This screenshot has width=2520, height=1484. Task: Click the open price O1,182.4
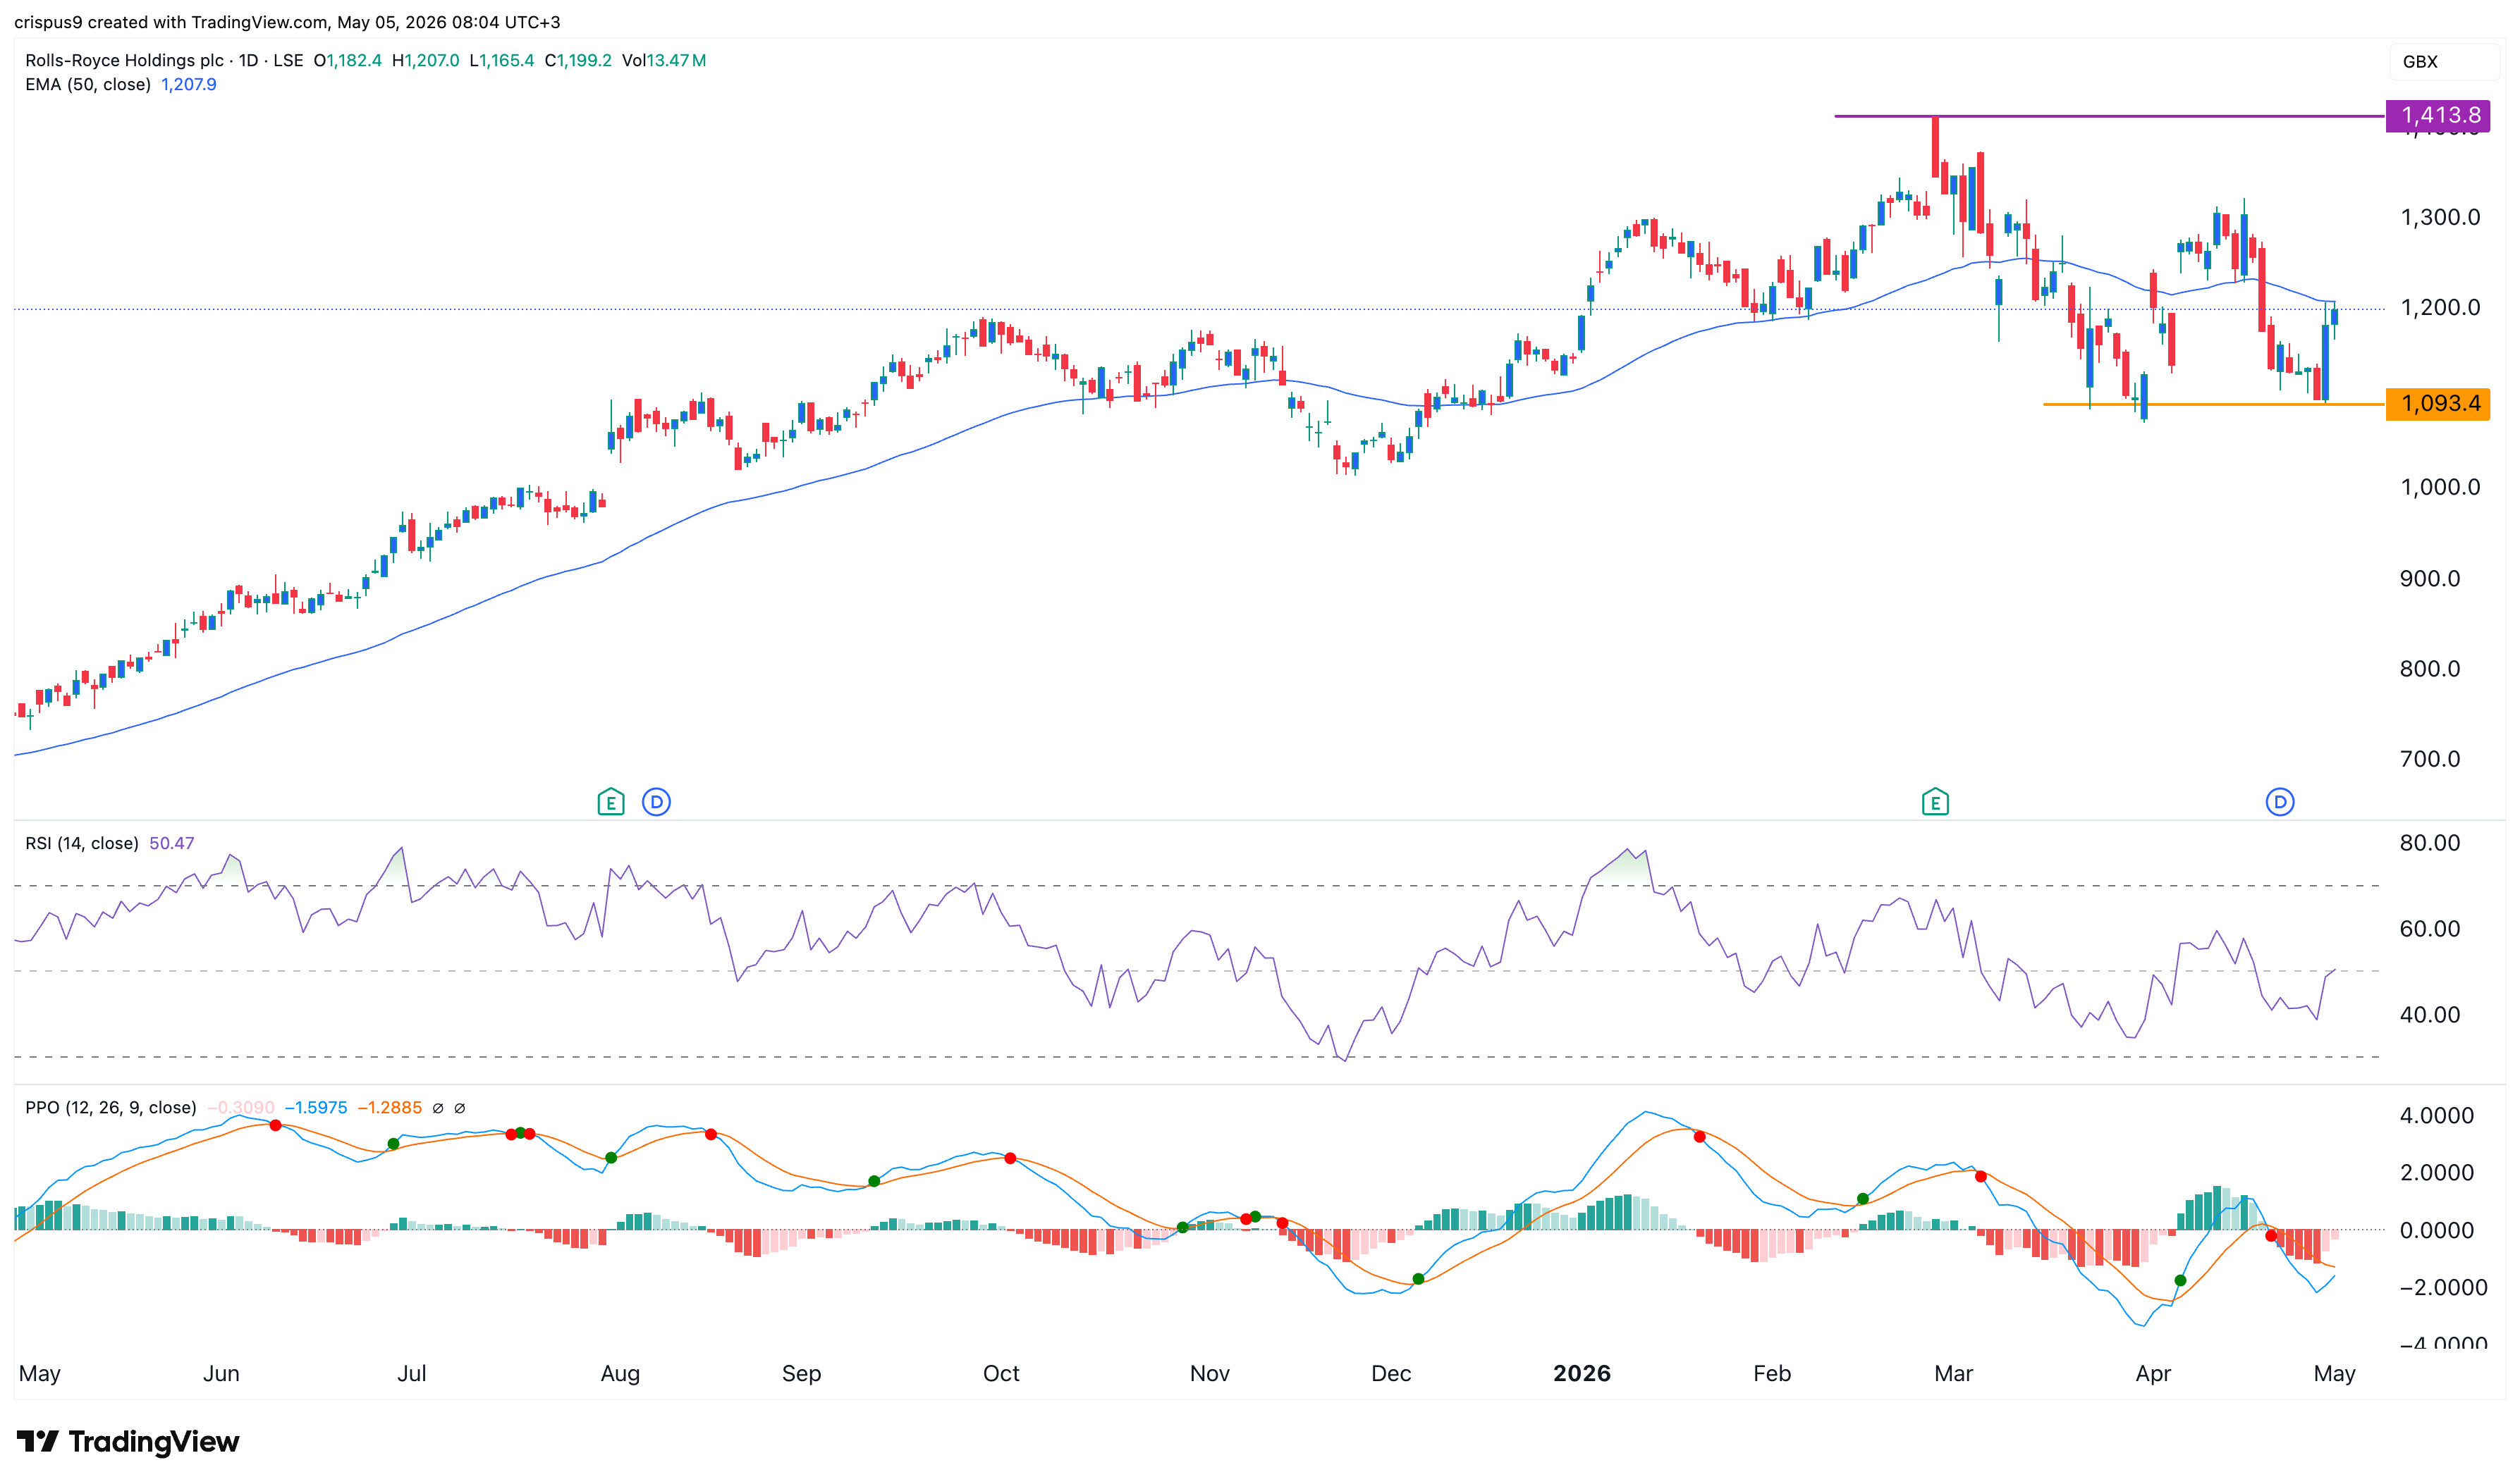(x=348, y=60)
